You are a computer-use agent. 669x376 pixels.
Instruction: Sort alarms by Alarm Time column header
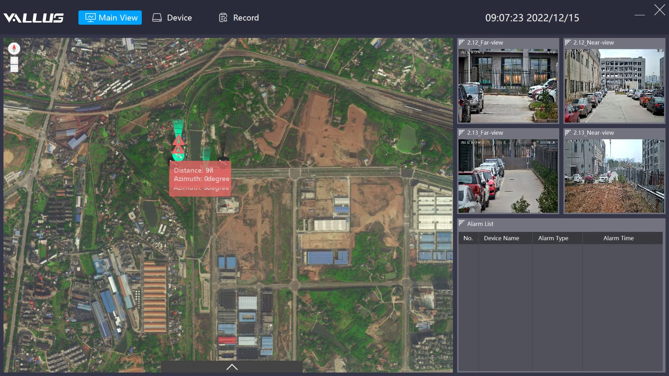click(618, 238)
